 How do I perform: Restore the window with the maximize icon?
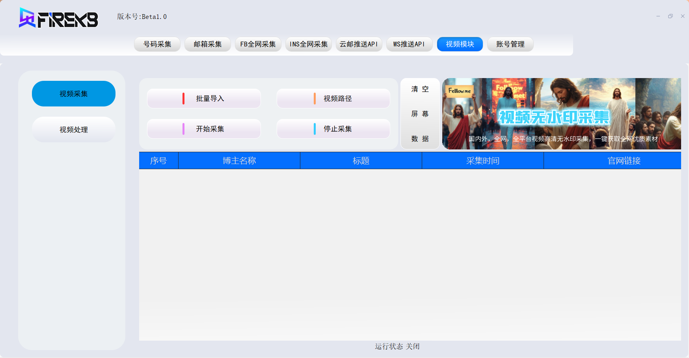pos(670,16)
